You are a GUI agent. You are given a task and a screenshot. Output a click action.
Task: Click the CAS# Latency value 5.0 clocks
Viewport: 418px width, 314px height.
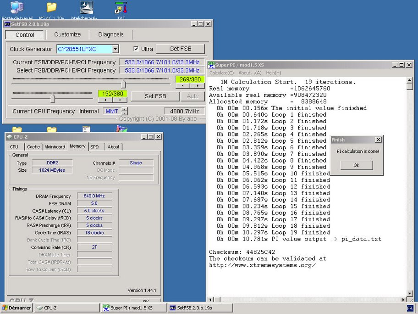(x=94, y=211)
